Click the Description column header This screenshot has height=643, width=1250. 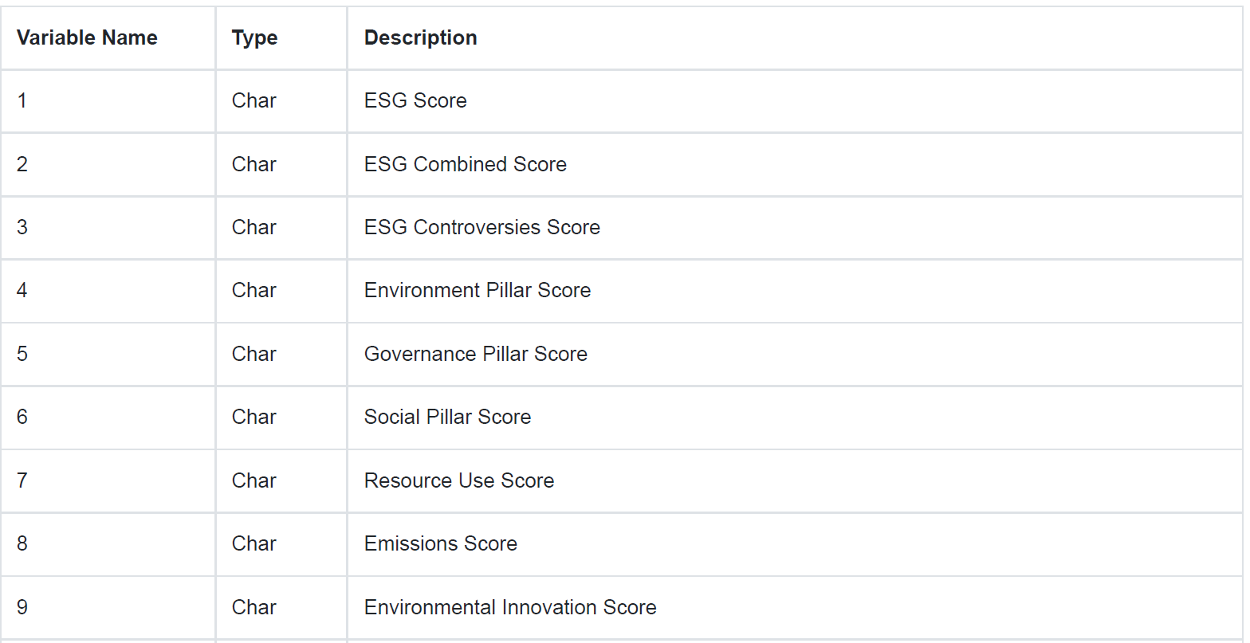pos(420,37)
